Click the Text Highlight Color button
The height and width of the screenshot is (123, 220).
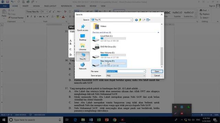[58, 17]
